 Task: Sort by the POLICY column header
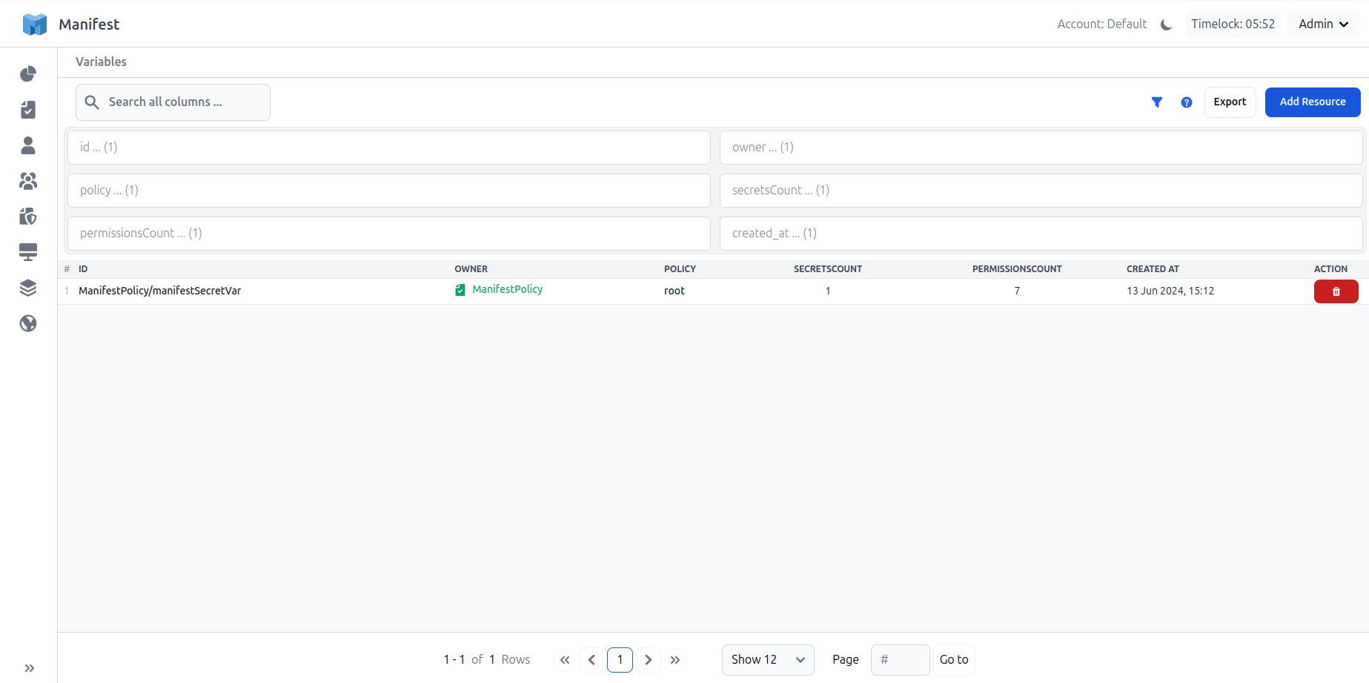pos(680,269)
